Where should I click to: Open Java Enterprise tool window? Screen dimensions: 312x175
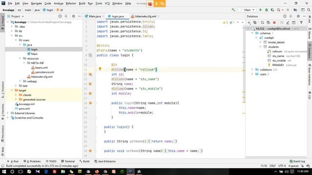click(105, 161)
